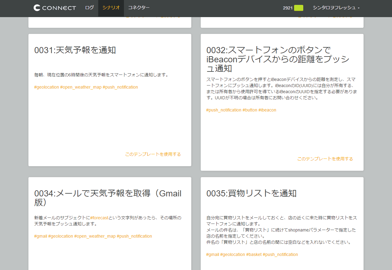Click #open_weather_map tag in the 0031 card

click(81, 87)
